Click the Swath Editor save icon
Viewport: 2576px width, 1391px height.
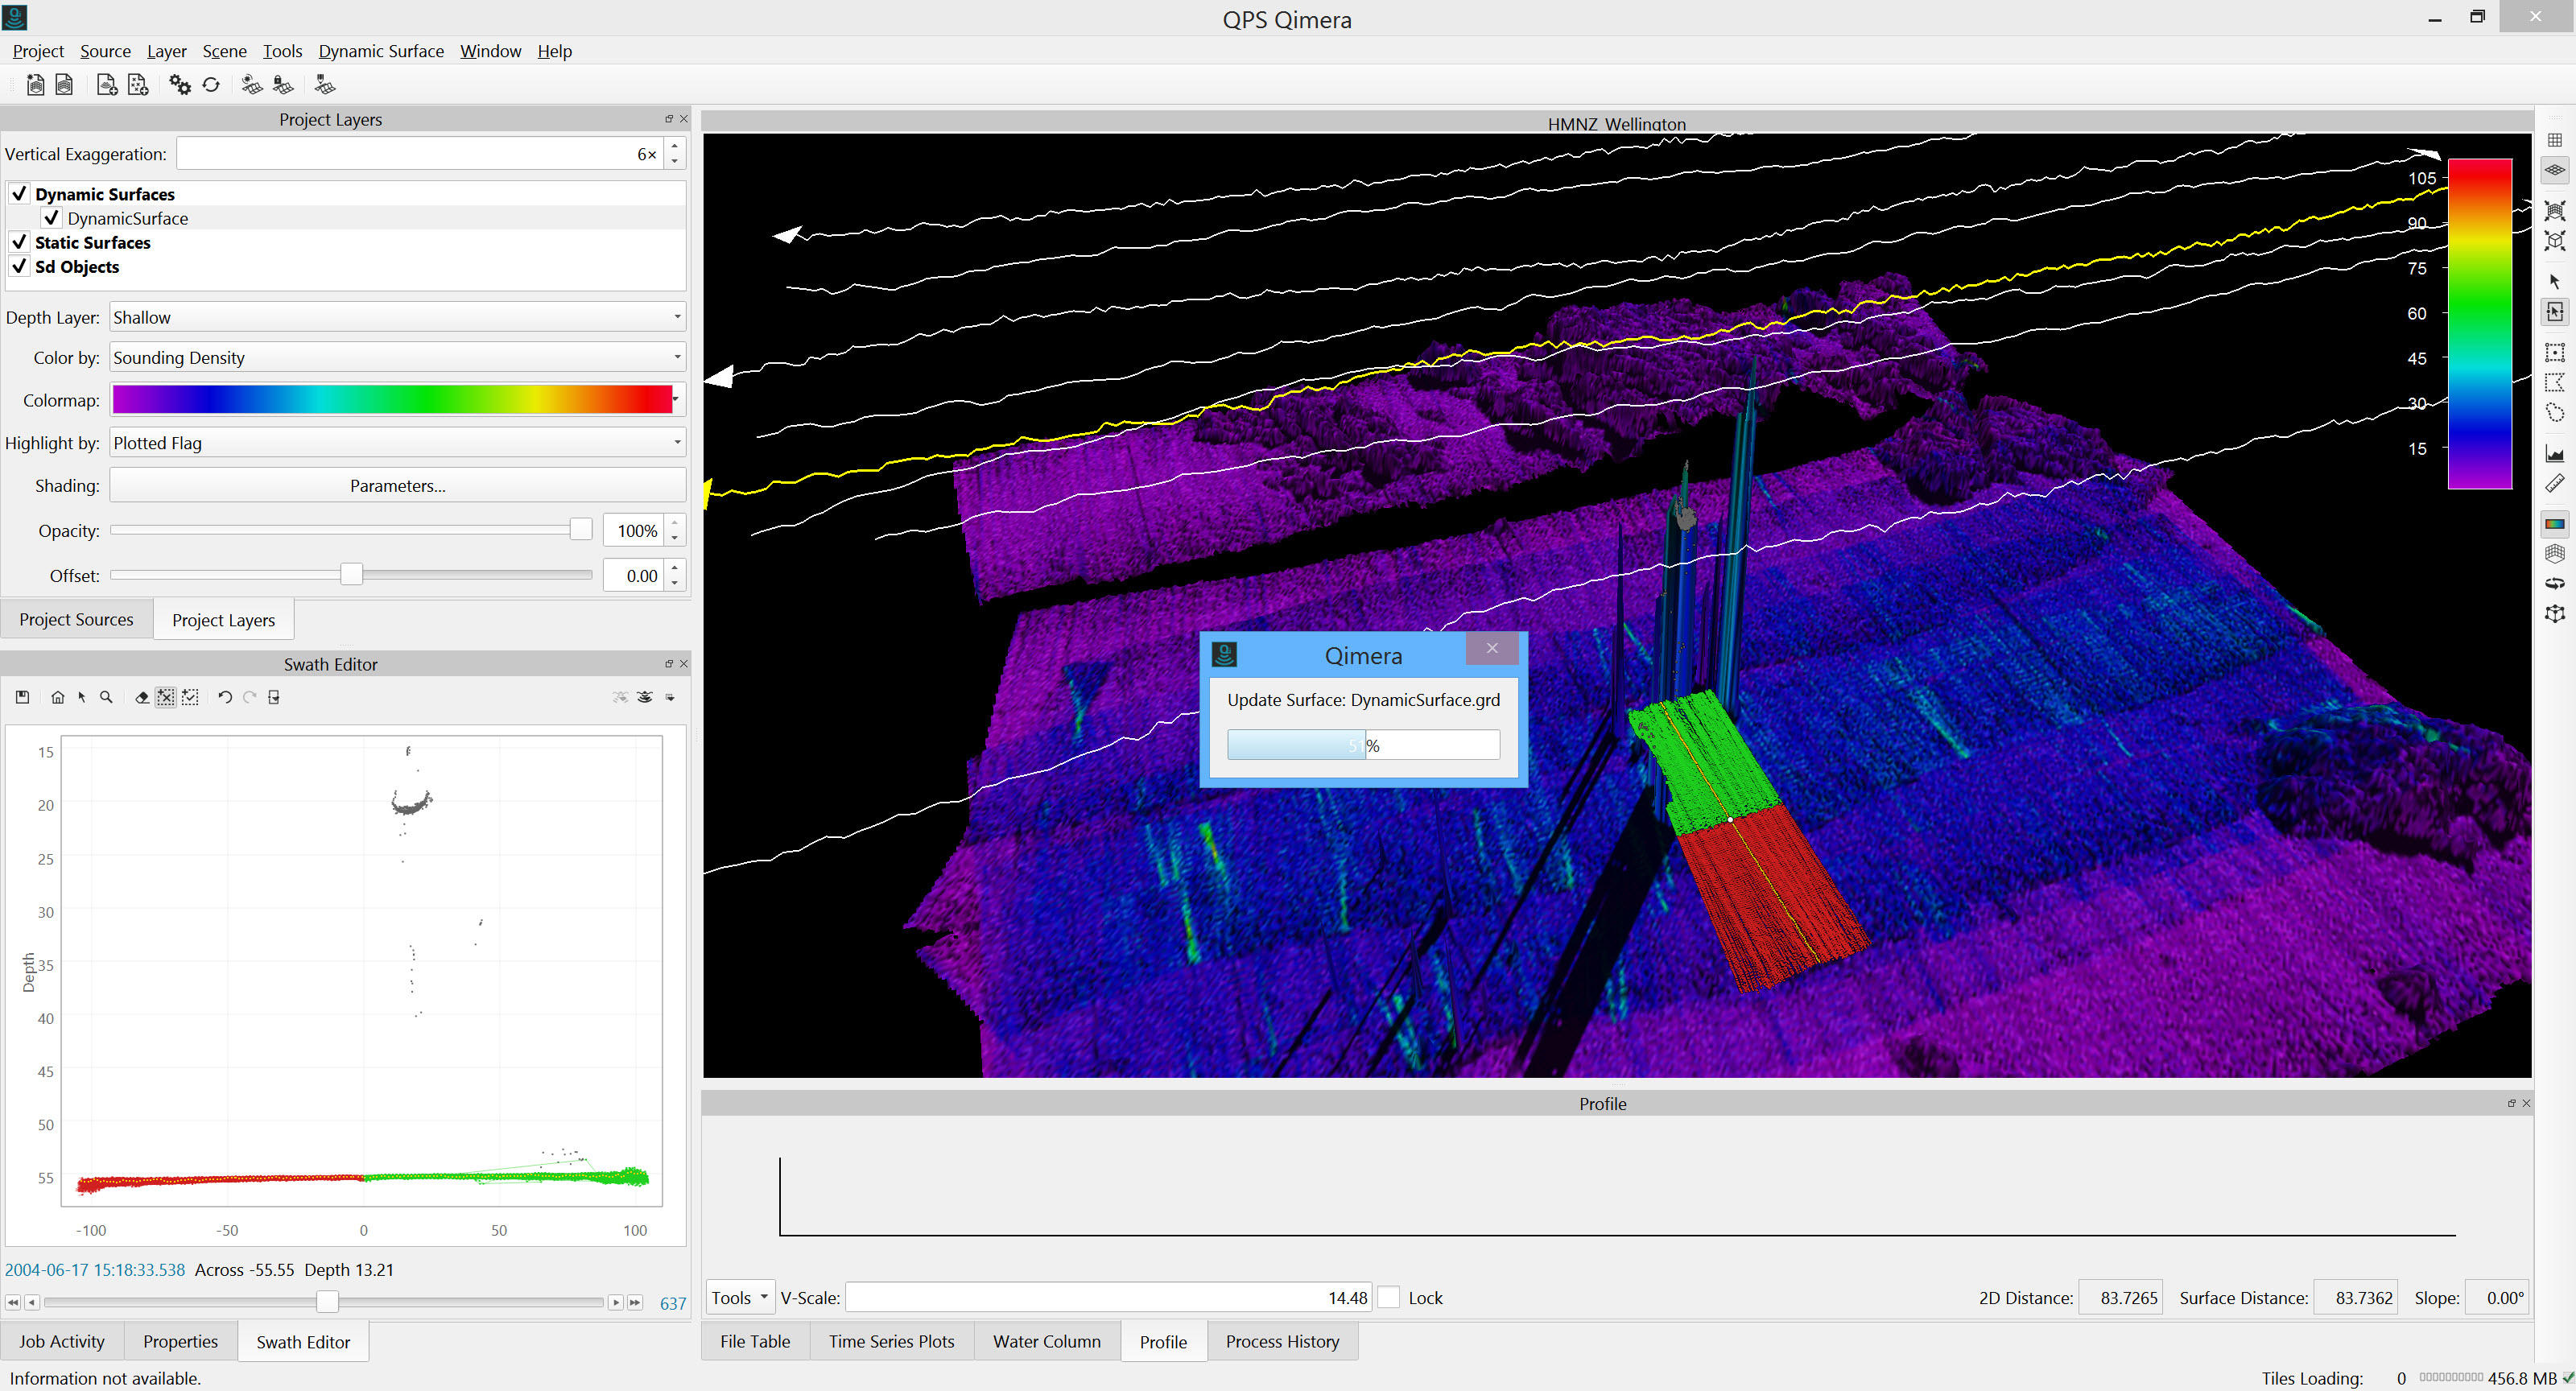pos(22,697)
